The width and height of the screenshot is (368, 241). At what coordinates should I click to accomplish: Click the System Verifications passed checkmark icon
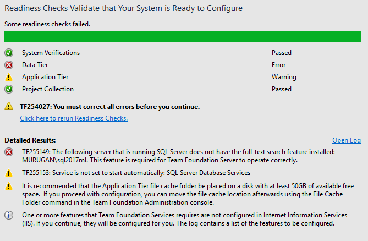pyautogui.click(x=8, y=53)
